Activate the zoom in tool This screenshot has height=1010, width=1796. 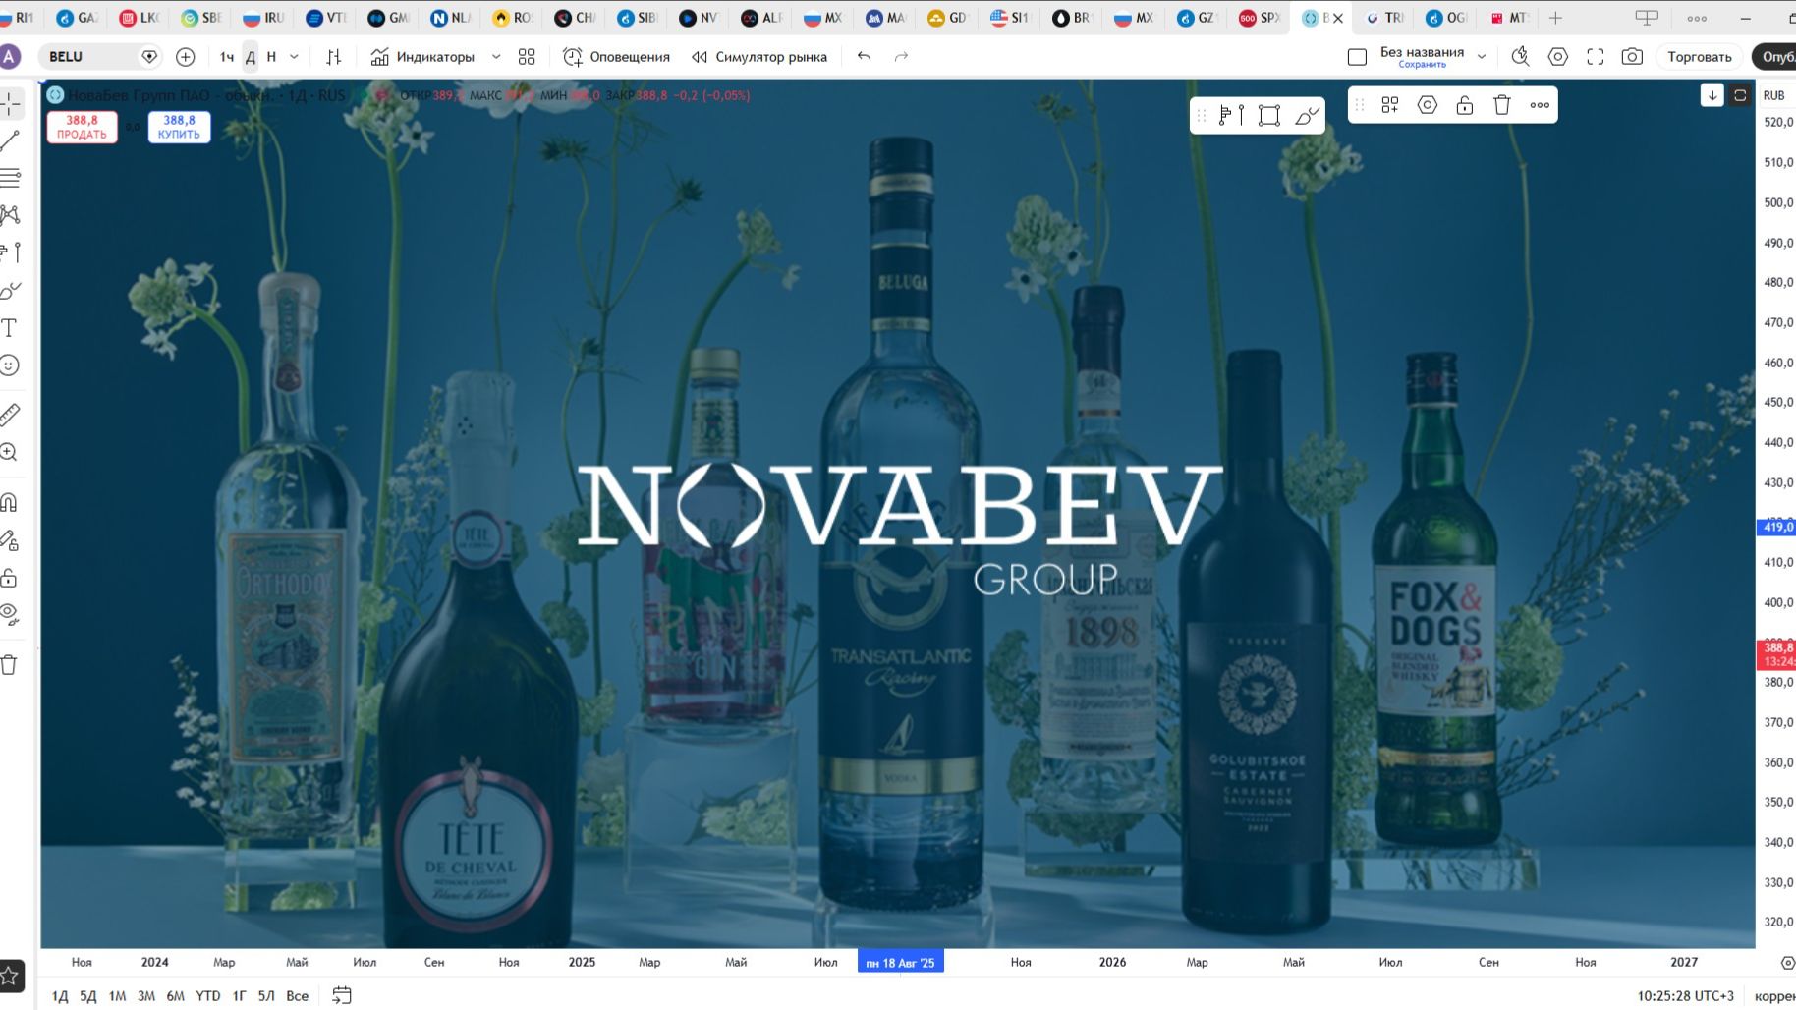pos(9,452)
